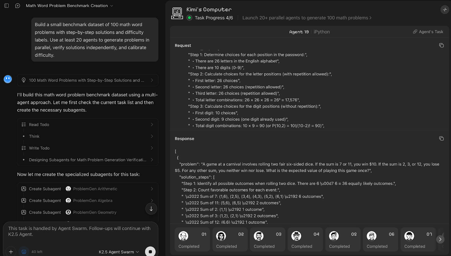
Task: Switch to the Agent 19 tab
Action: 299,32
